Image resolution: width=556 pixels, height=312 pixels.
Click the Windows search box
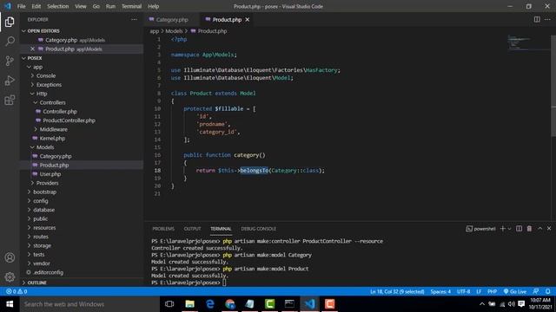coord(89,304)
